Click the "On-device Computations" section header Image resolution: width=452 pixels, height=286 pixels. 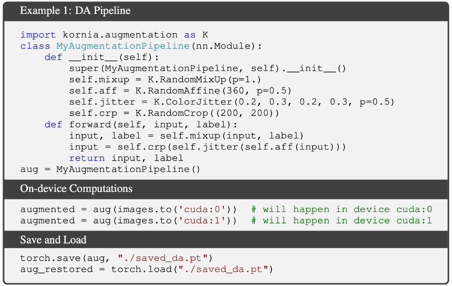point(76,188)
